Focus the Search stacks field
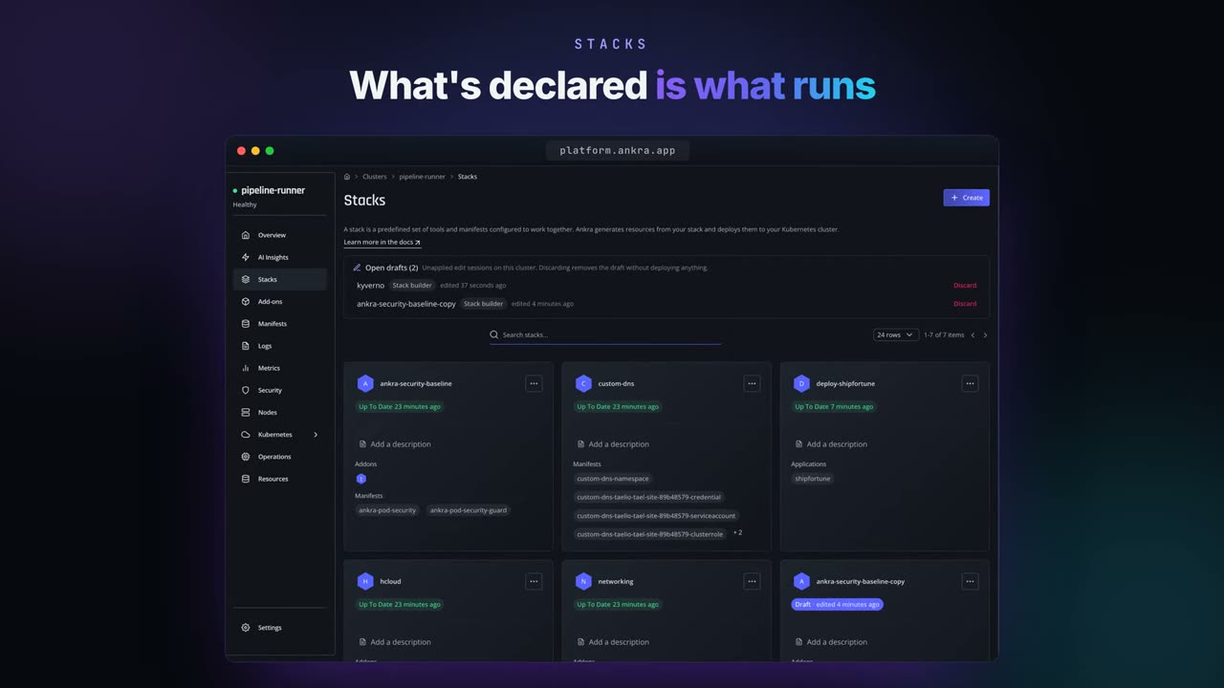 [605, 335]
